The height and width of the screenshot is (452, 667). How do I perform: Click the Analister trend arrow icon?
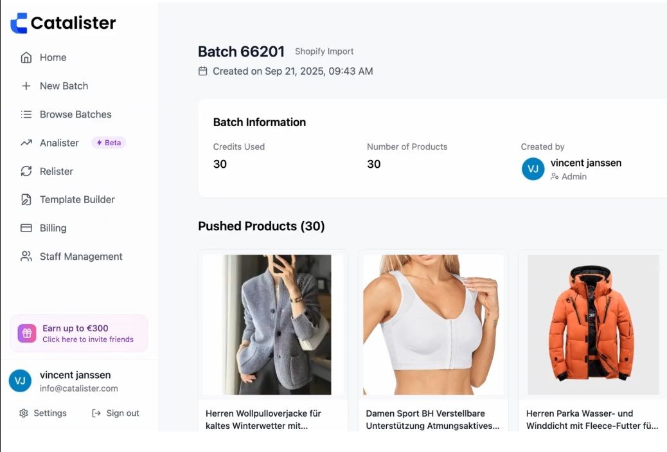point(26,143)
